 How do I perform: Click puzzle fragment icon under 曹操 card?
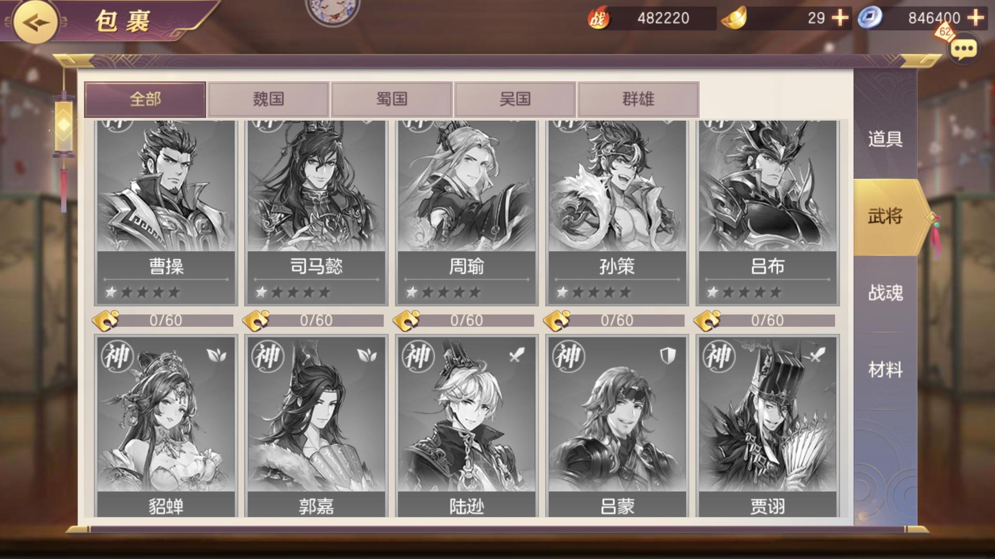tap(106, 321)
